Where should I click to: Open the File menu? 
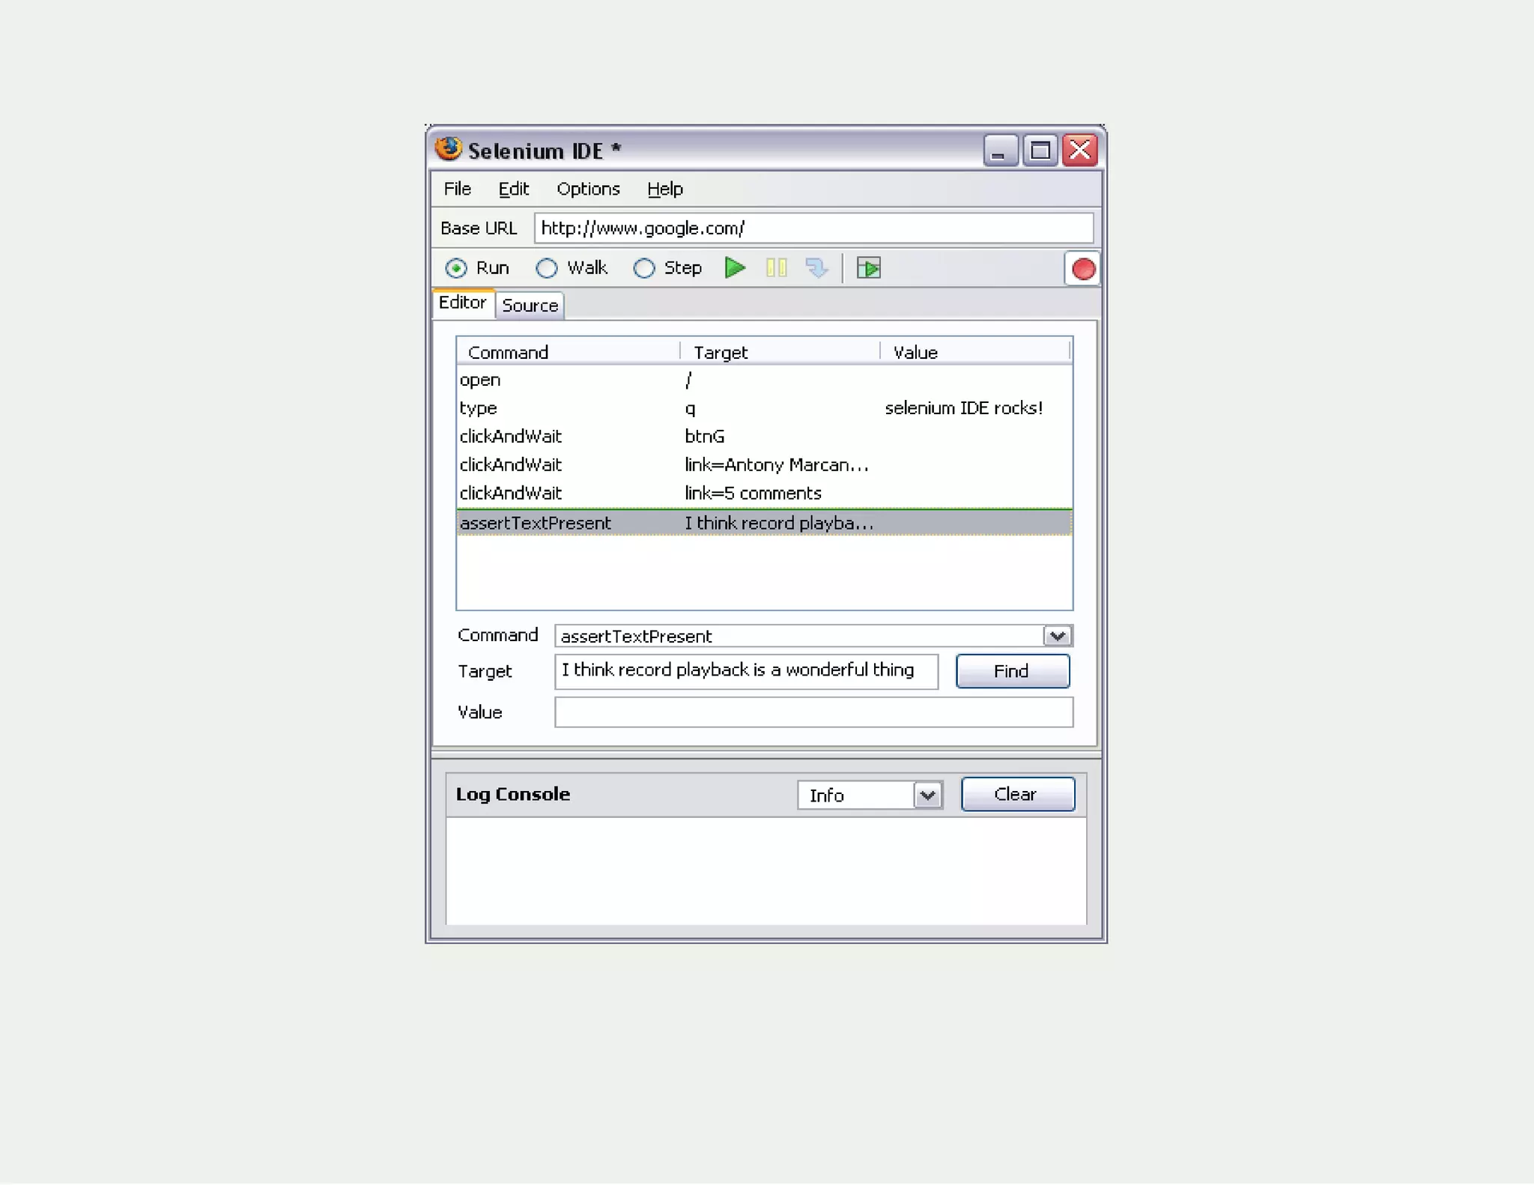pos(457,189)
